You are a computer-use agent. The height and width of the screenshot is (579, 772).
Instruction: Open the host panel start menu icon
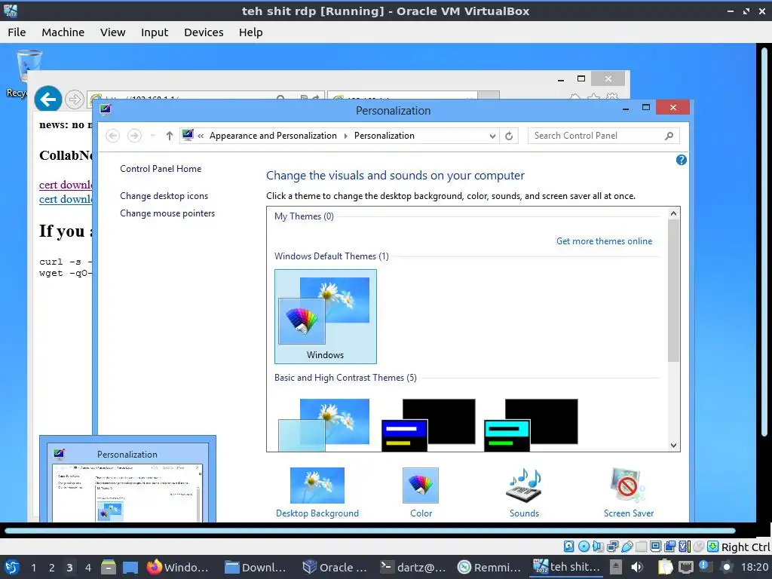point(11,567)
